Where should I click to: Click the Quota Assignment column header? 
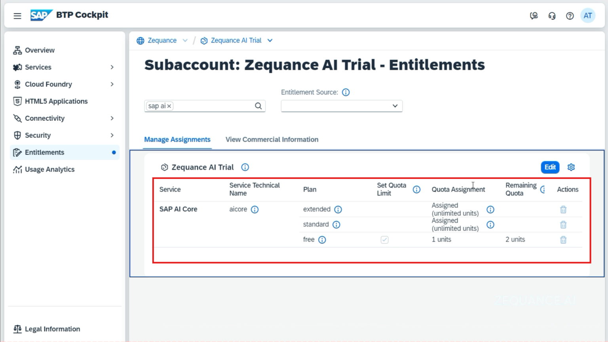point(458,189)
